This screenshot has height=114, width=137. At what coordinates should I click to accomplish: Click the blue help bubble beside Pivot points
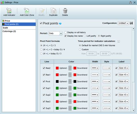click(x=60, y=23)
